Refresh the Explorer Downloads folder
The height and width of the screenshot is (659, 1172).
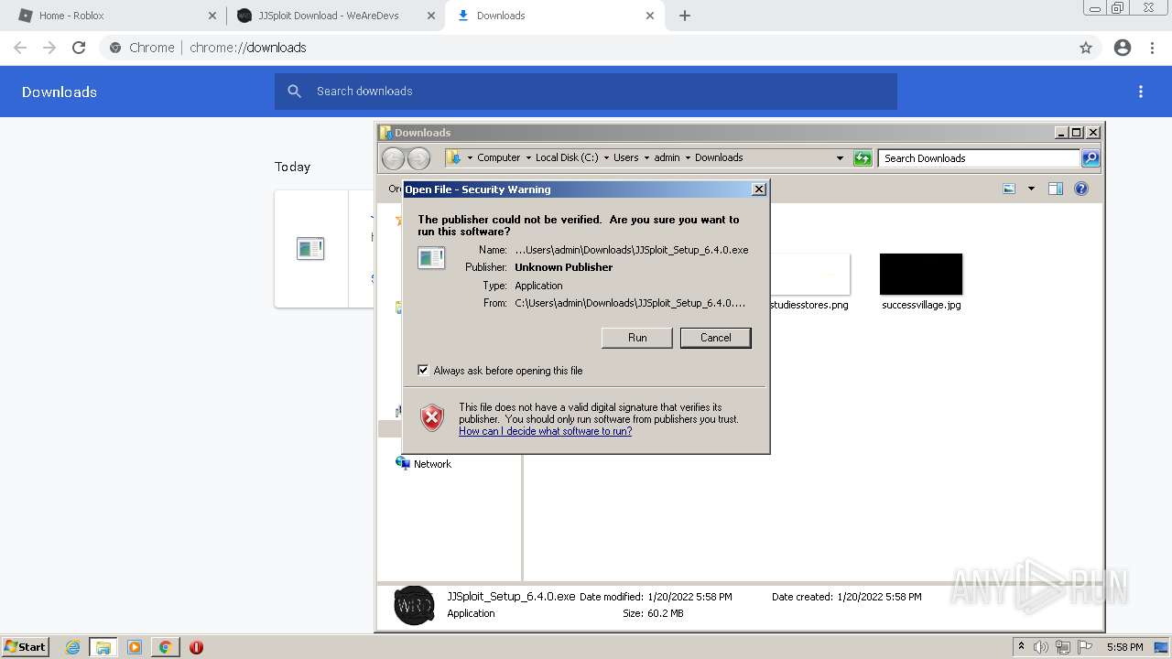[x=863, y=158]
